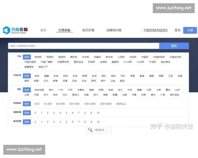Viewport: 198px width, 158px height.
Task: Pick the 海外地区 region filter
Action: [175, 95]
